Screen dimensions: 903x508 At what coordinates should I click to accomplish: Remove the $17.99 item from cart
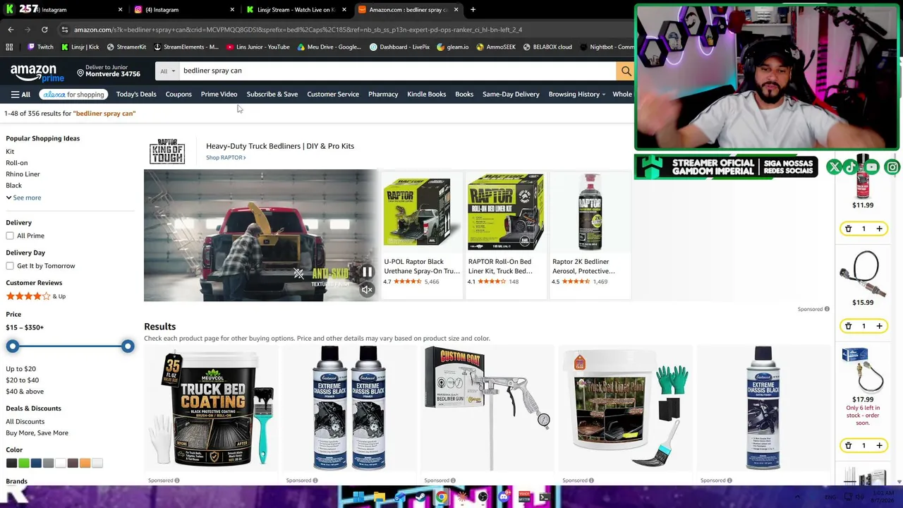coord(848,445)
